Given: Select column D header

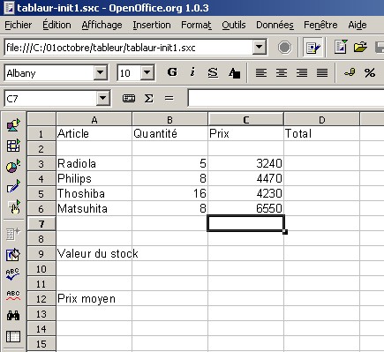Looking at the screenshot, I should coord(321,119).
